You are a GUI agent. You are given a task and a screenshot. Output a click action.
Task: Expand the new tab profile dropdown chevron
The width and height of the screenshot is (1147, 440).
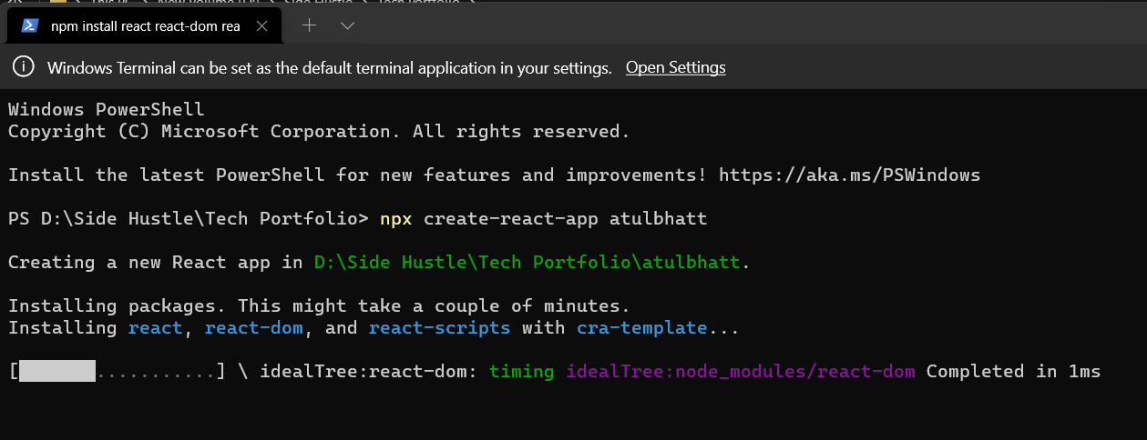347,25
